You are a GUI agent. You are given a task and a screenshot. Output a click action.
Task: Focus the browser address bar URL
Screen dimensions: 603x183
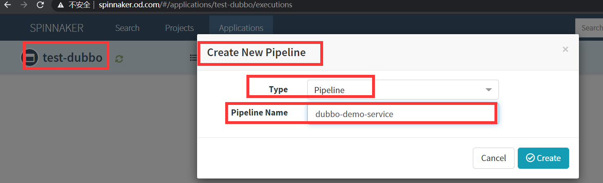[x=195, y=5]
